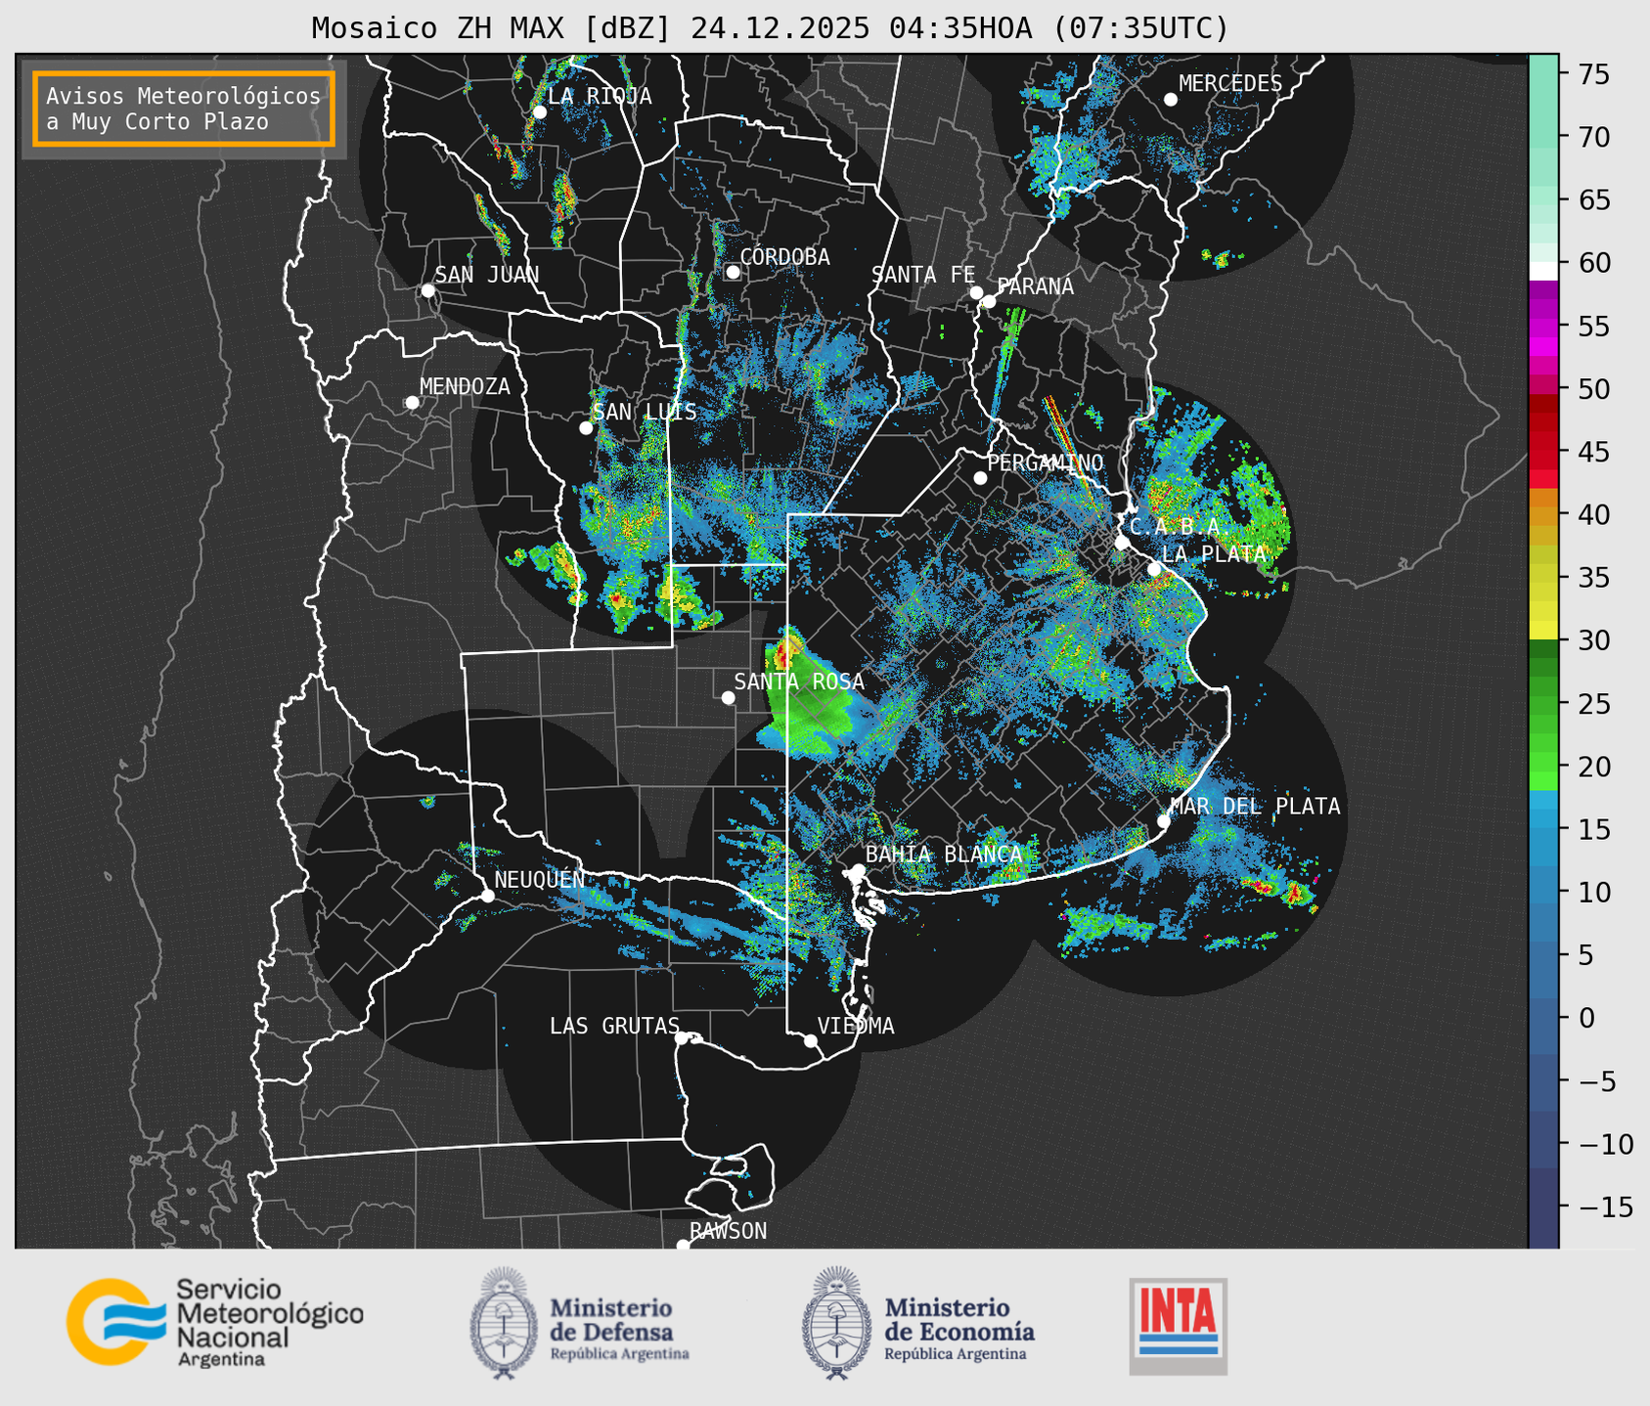Click the Bahía Blanca marker dot
The height and width of the screenshot is (1406, 1650).
(x=858, y=870)
